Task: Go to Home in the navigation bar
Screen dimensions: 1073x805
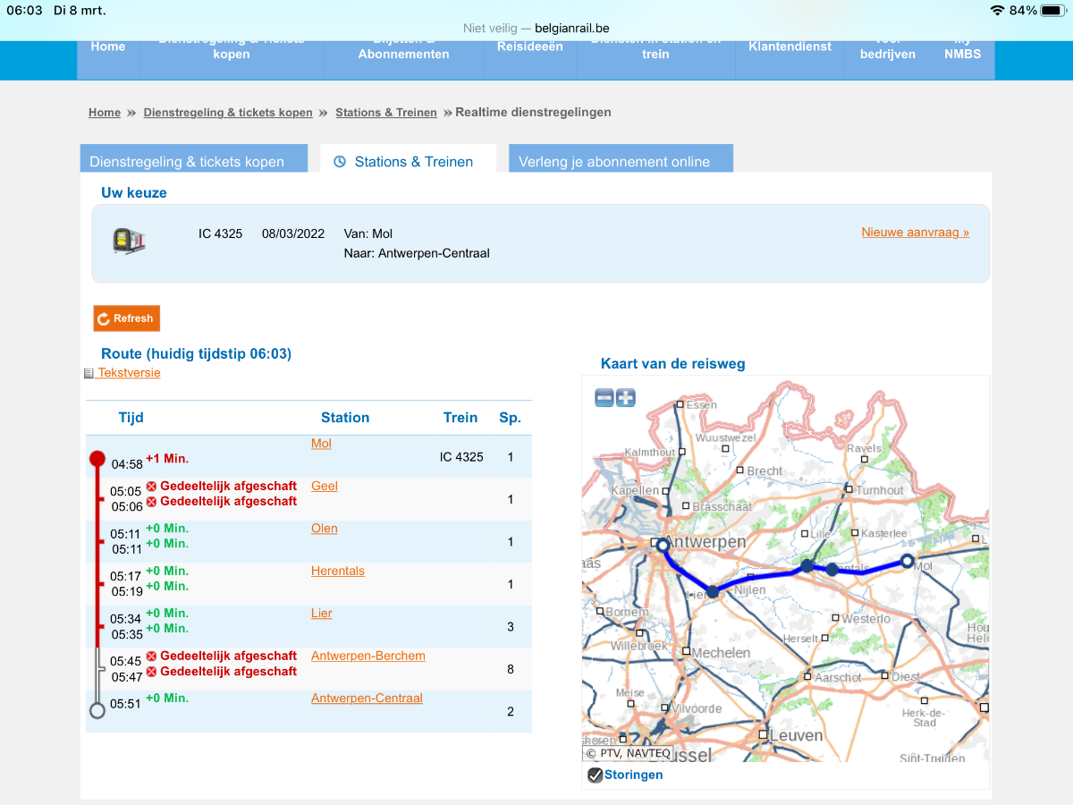Action: point(108,47)
